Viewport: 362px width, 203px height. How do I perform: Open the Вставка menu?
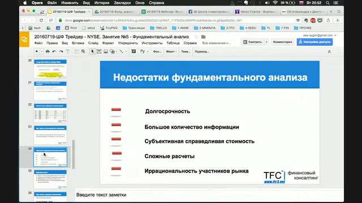(78, 43)
